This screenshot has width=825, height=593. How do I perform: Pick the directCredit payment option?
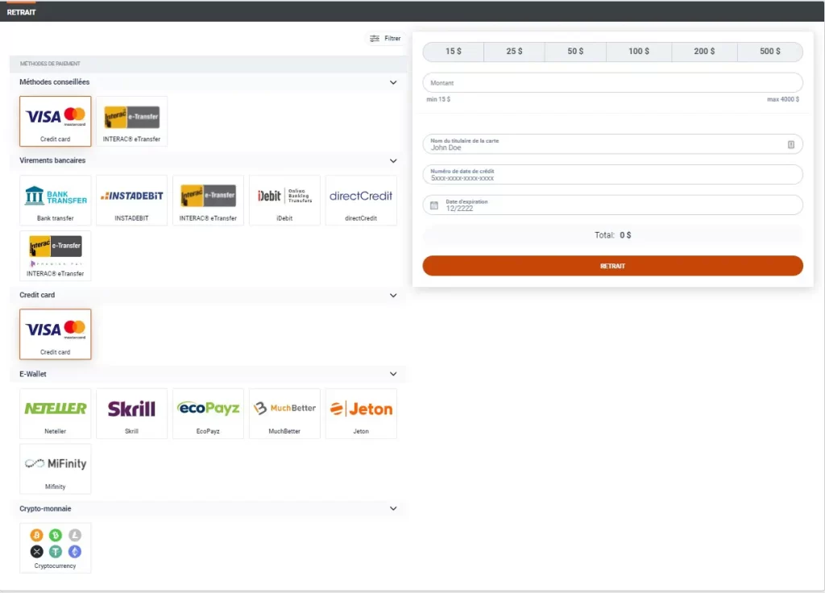coord(361,201)
